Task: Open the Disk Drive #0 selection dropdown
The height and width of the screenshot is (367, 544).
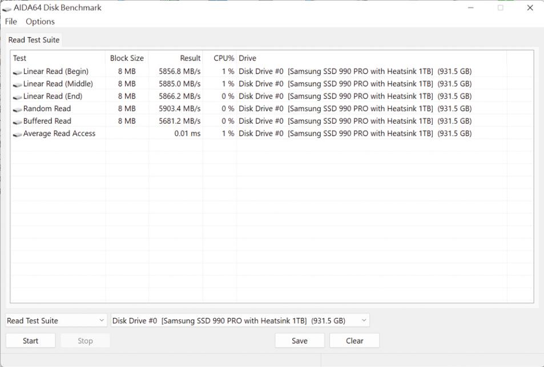Action: point(240,321)
